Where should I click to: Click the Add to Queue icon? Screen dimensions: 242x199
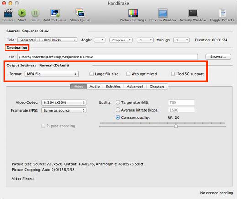[x=55, y=13]
